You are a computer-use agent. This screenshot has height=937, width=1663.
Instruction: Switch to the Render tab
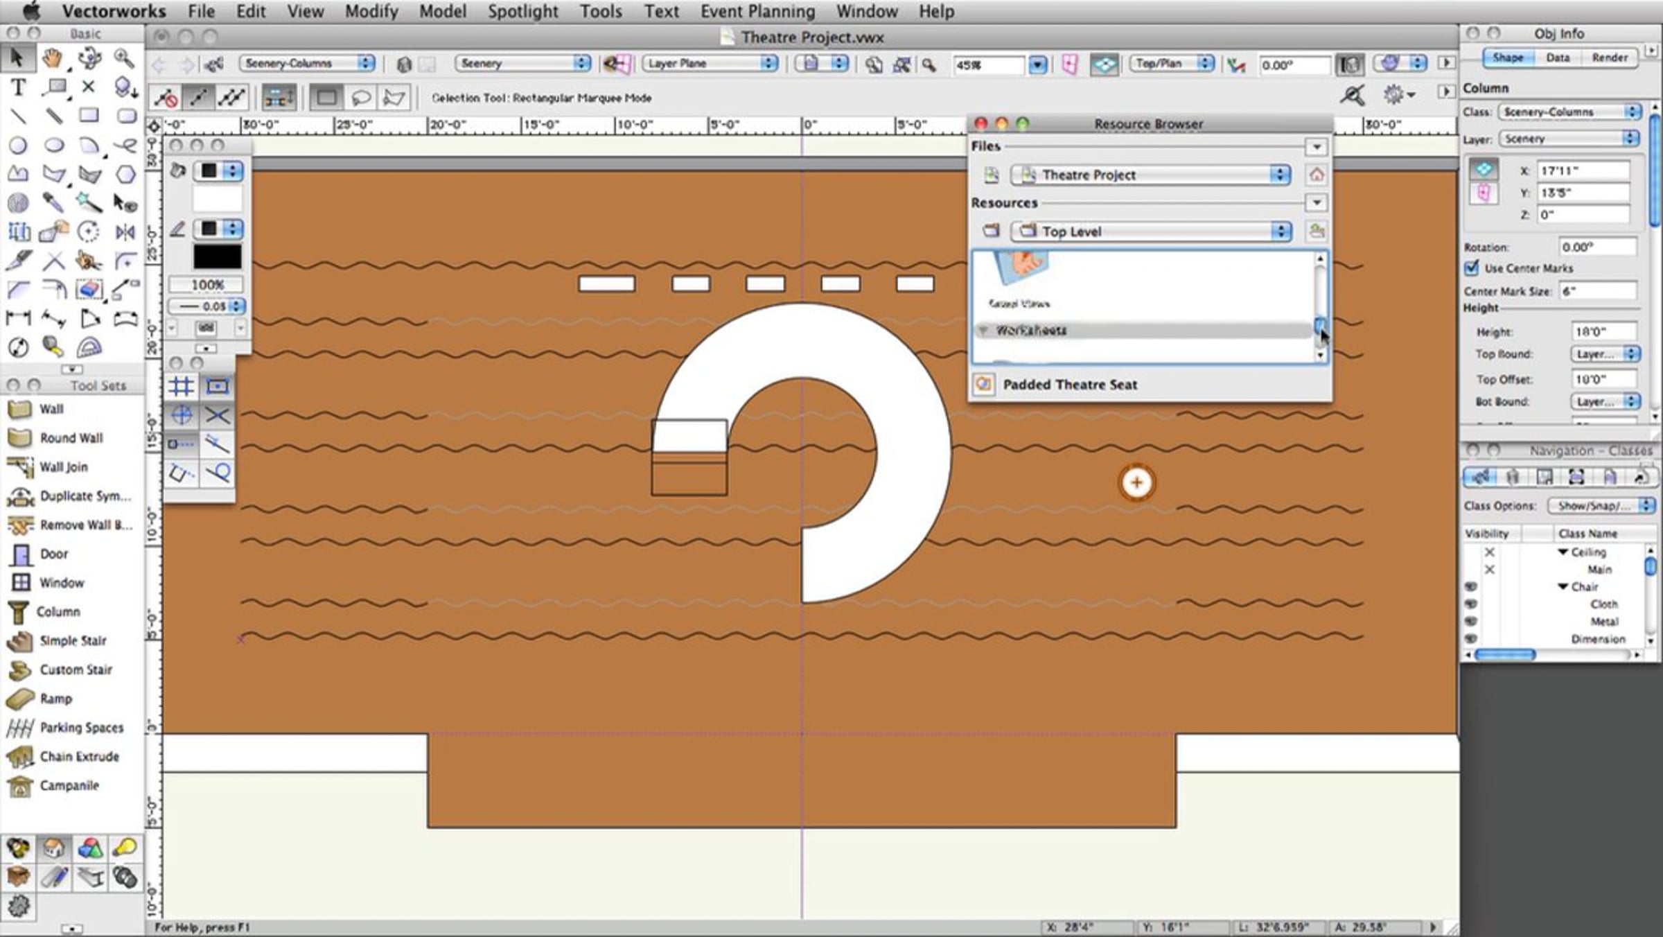pyautogui.click(x=1609, y=58)
